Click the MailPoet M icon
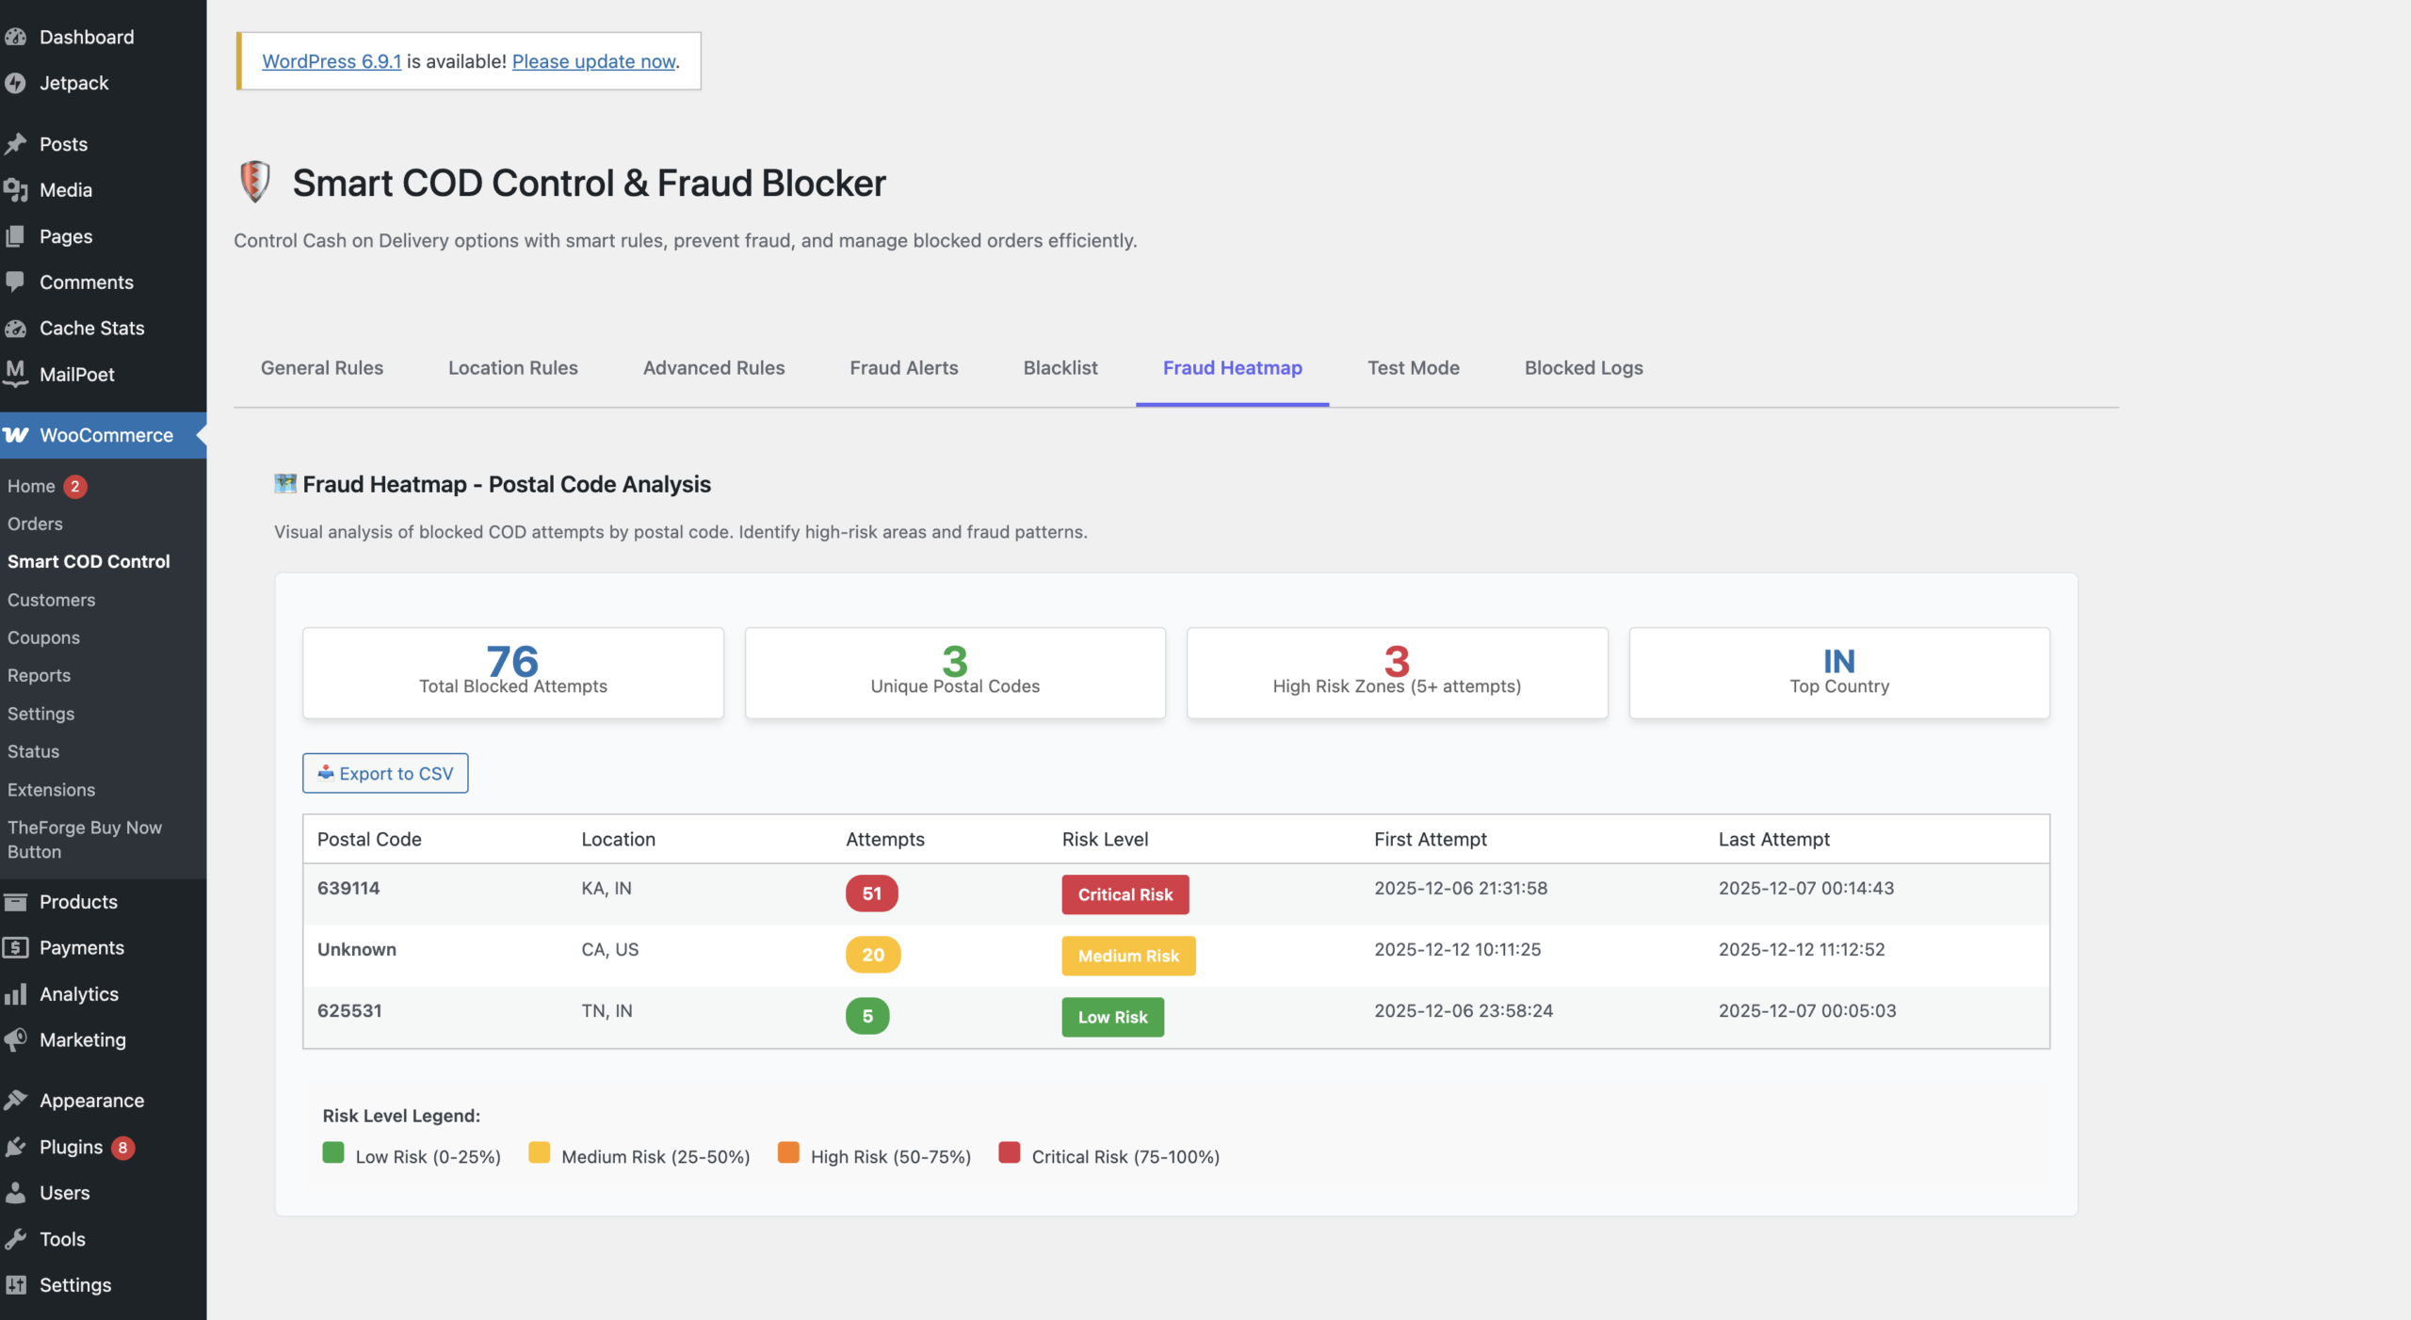The height and width of the screenshot is (1320, 2411). 17,374
